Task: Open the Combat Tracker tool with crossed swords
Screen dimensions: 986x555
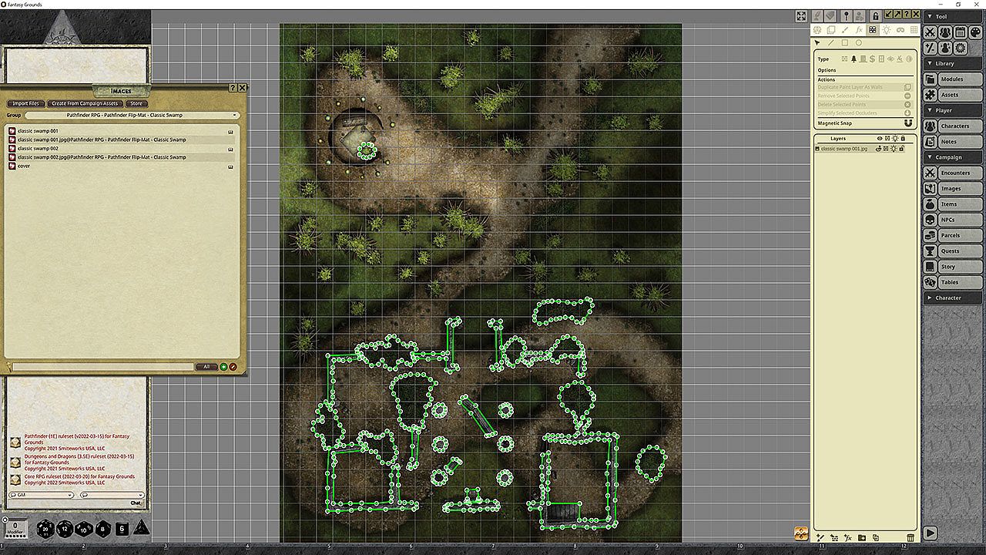Action: [931, 32]
